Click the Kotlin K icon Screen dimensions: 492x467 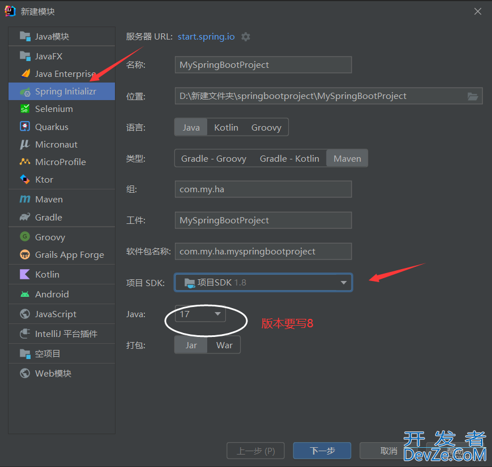click(25, 274)
